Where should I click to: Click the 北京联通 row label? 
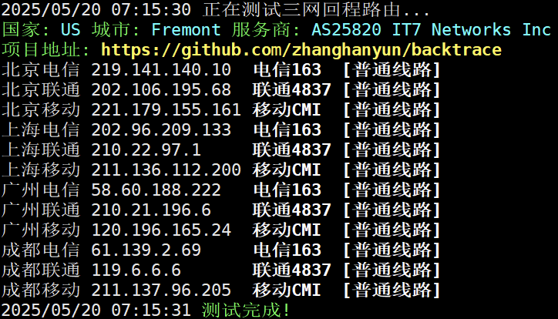pos(41,90)
